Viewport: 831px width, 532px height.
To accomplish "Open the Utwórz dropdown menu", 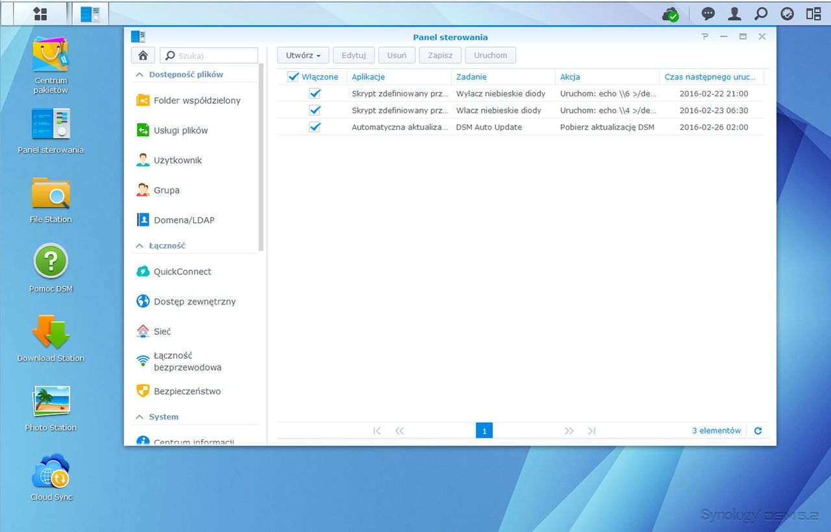I will 303,55.
